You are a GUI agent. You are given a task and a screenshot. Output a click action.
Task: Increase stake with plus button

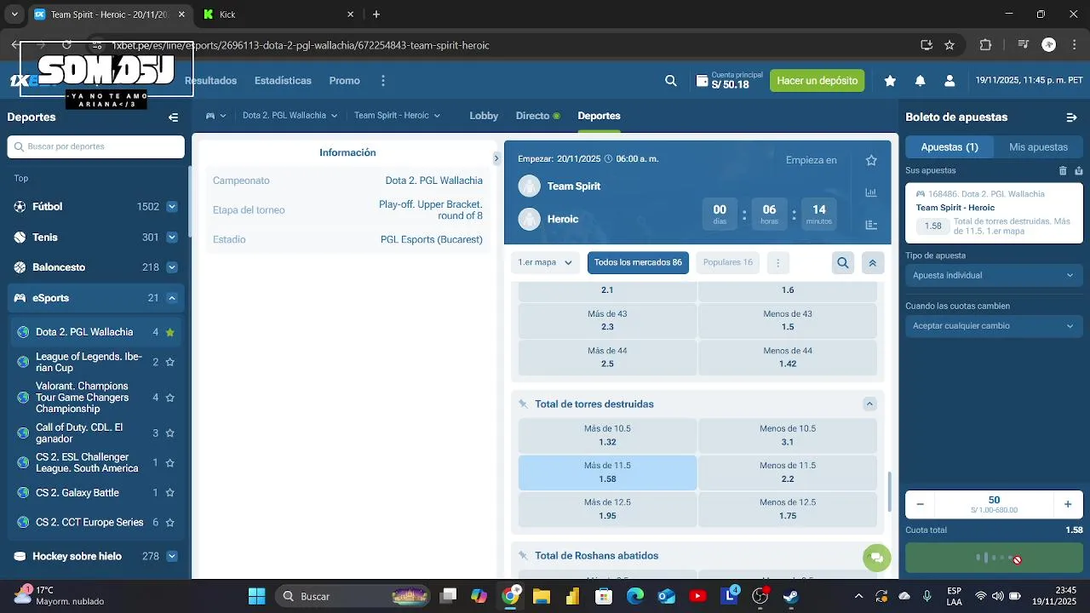point(1068,504)
